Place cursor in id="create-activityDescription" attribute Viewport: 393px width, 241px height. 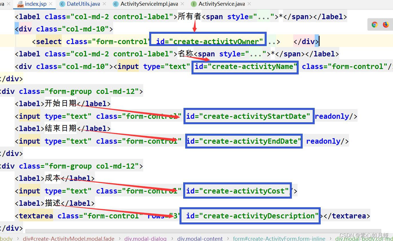coord(252,216)
